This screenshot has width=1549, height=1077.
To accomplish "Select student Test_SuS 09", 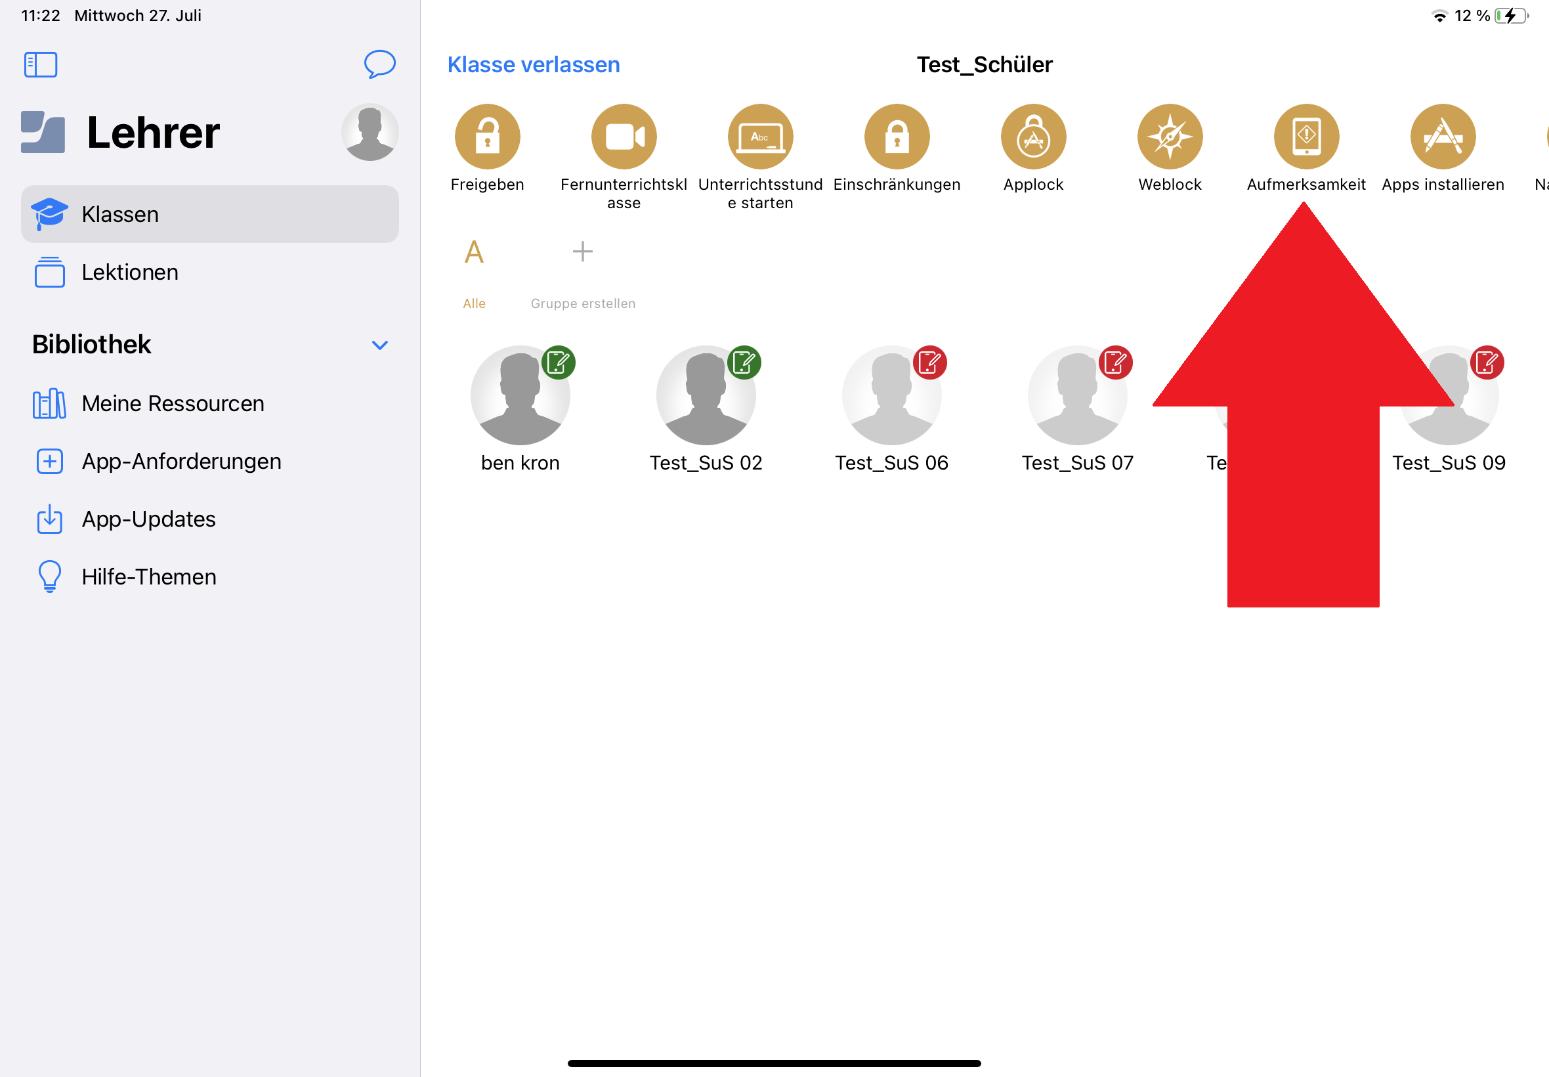I will 1449,409.
